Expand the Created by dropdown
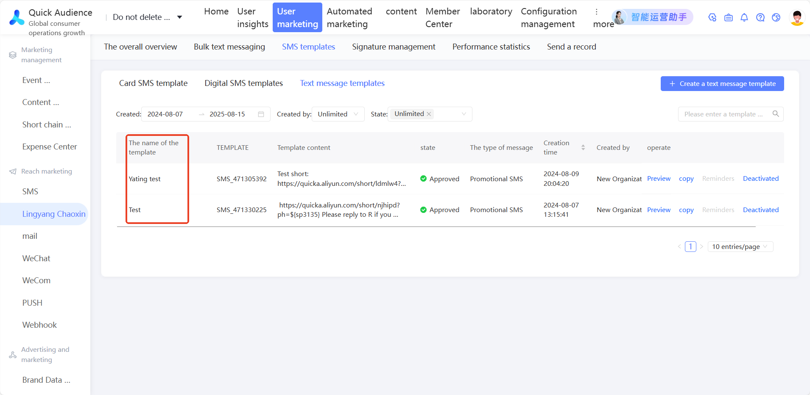Viewport: 810px width, 395px height. tap(338, 114)
